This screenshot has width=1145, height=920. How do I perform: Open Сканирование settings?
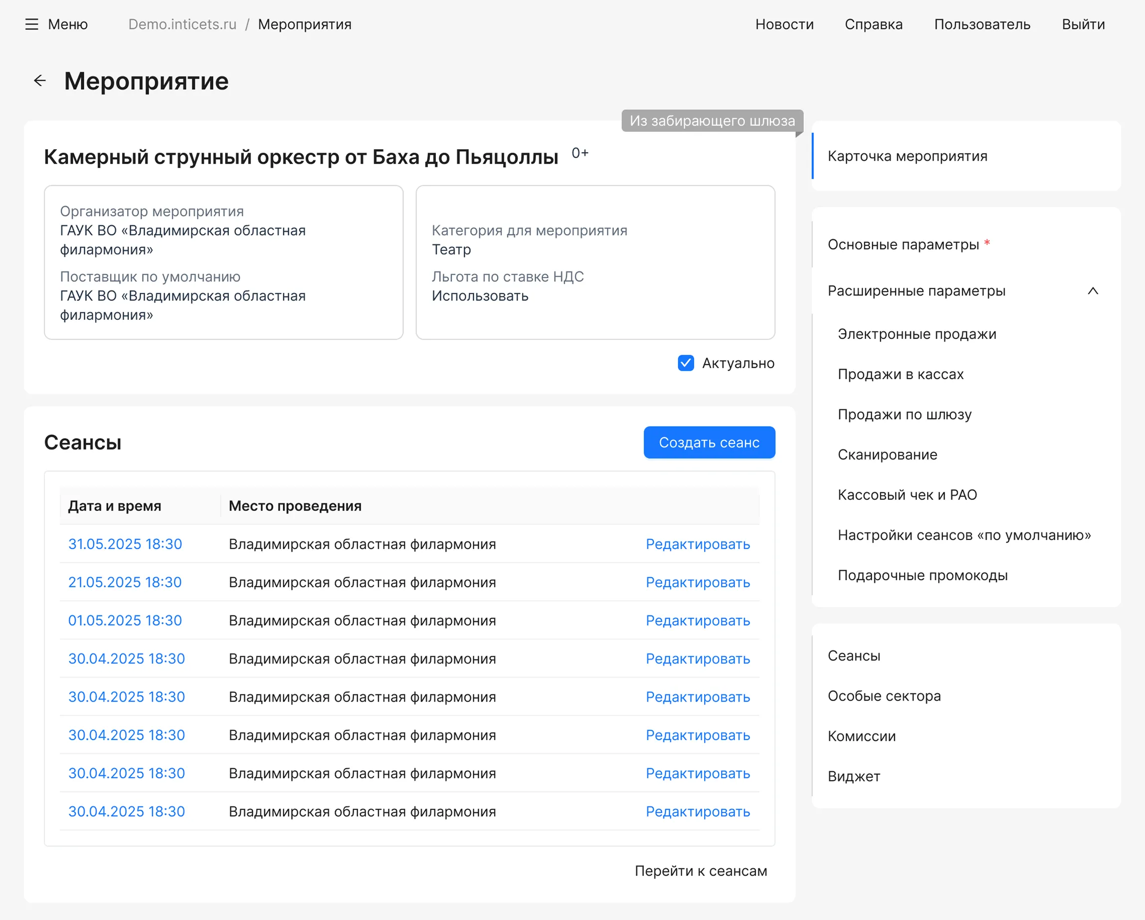(888, 454)
